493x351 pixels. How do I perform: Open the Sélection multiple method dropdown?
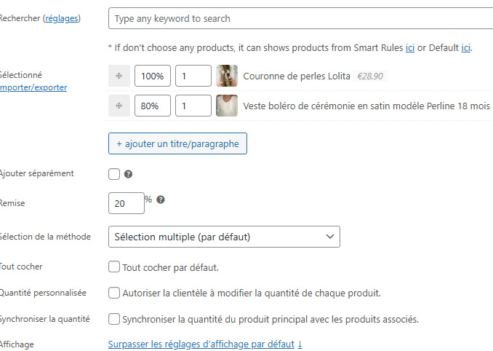click(x=224, y=237)
